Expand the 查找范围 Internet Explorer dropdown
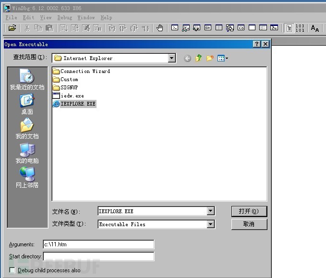This screenshot has height=278, width=326. 172,58
